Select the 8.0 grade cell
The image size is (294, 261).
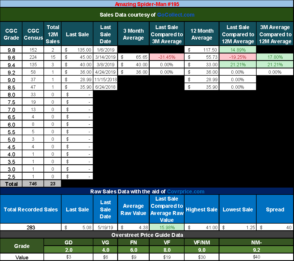click(11, 94)
